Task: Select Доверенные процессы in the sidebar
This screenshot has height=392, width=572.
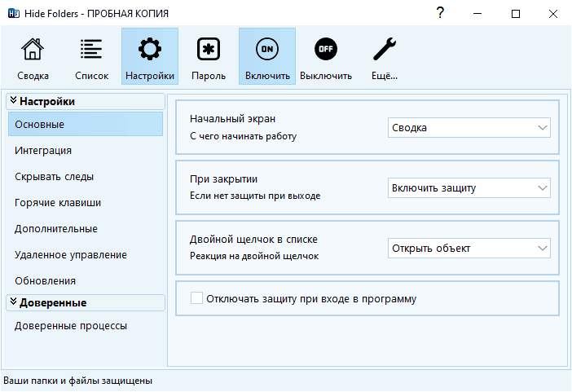Action: [x=86, y=325]
